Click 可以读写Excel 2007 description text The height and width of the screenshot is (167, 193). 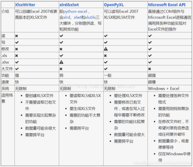(121, 11)
